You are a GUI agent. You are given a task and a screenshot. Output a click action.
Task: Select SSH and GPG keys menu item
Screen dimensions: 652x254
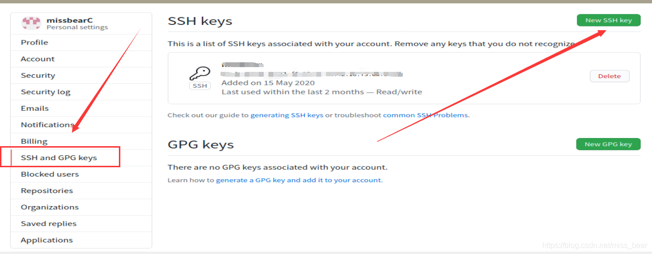[59, 158]
